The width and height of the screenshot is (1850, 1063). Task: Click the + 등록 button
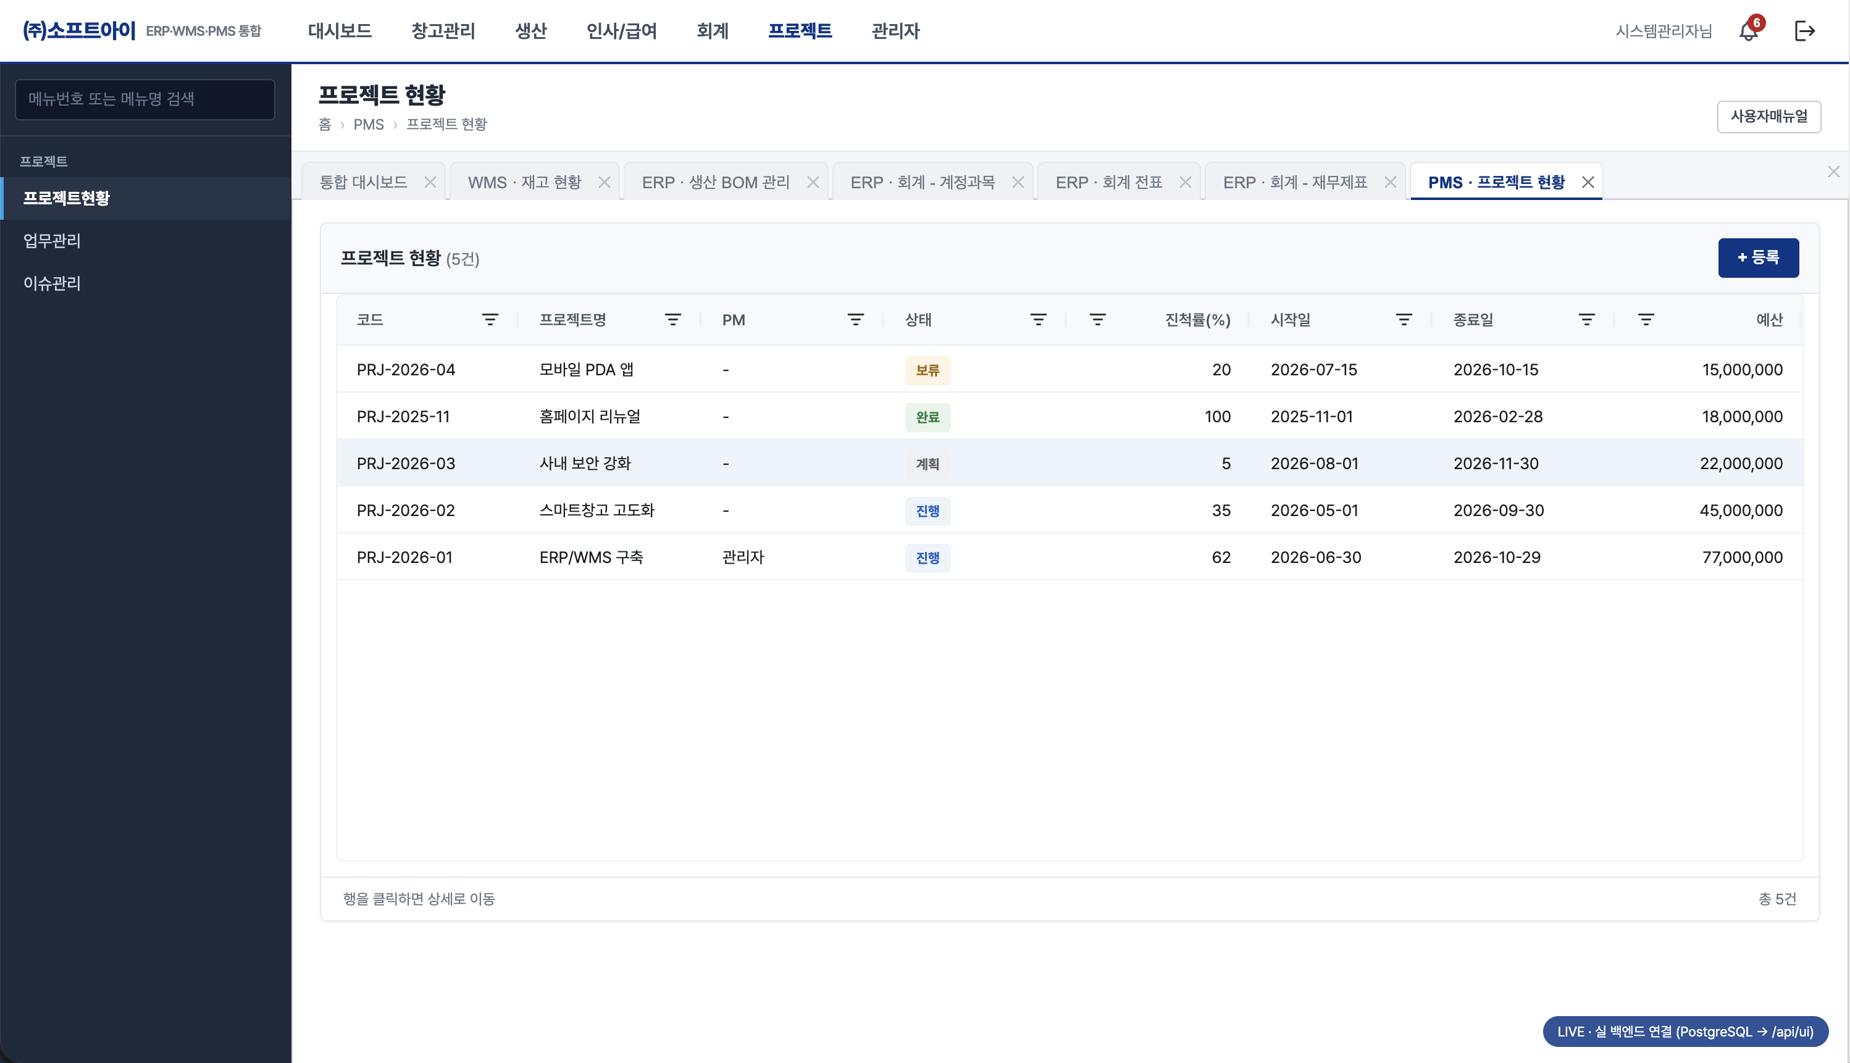[x=1757, y=257]
